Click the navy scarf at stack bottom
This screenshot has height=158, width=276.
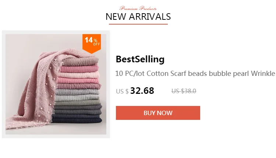pyautogui.click(x=77, y=120)
